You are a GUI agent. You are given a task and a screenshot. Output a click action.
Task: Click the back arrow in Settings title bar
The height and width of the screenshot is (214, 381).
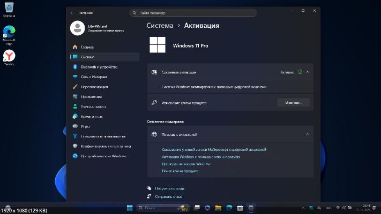point(72,12)
